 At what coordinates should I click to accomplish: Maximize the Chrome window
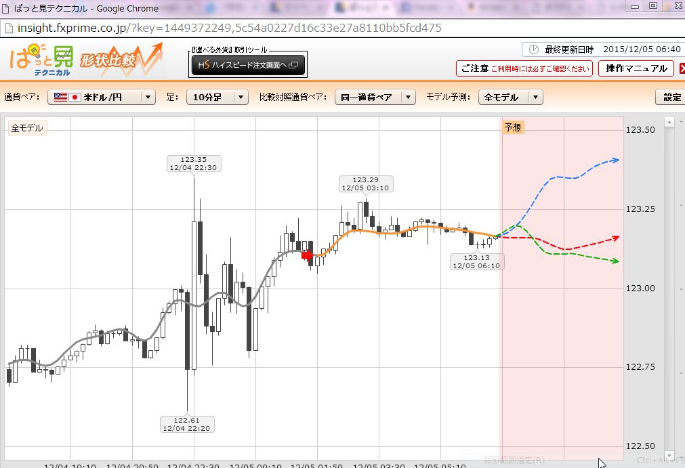click(x=653, y=5)
